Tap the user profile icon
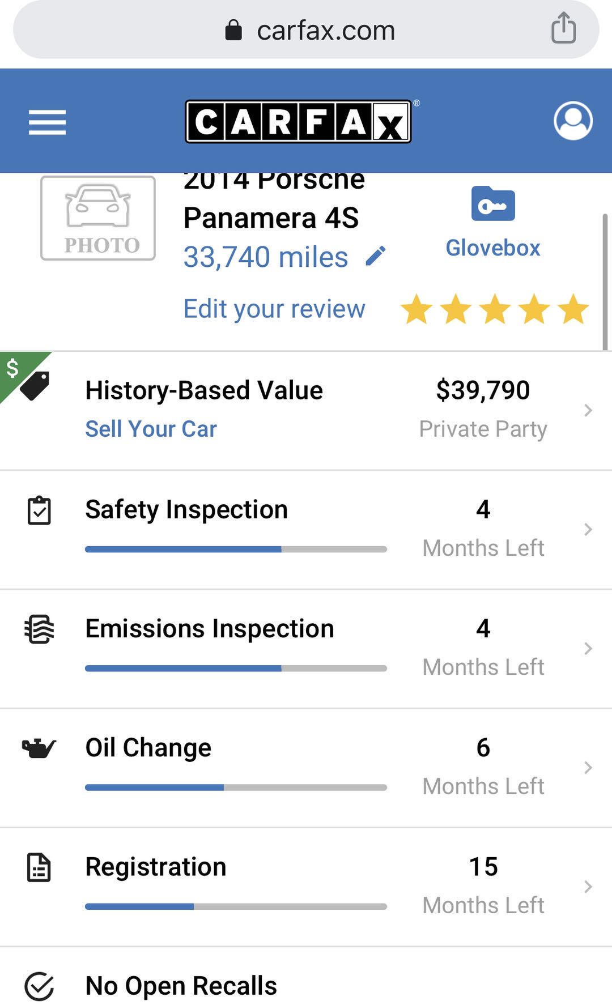The width and height of the screenshot is (612, 1005). coord(573,121)
